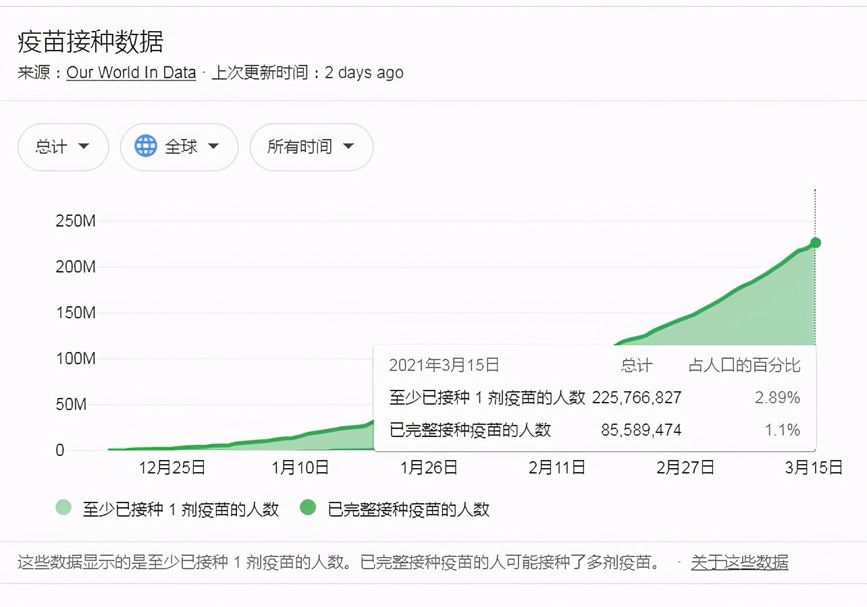Click the March 15 data point on the chart
867x607 pixels.
pyautogui.click(x=815, y=243)
